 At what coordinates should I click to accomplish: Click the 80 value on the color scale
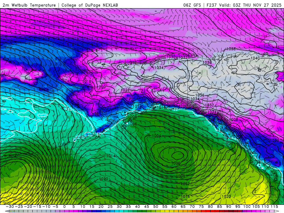[210, 207]
